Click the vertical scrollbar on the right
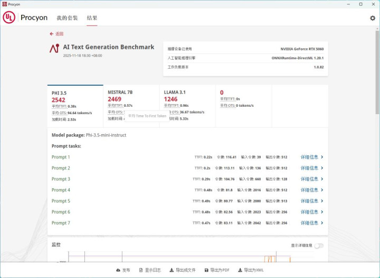This screenshot has width=380, height=278. [x=377, y=74]
